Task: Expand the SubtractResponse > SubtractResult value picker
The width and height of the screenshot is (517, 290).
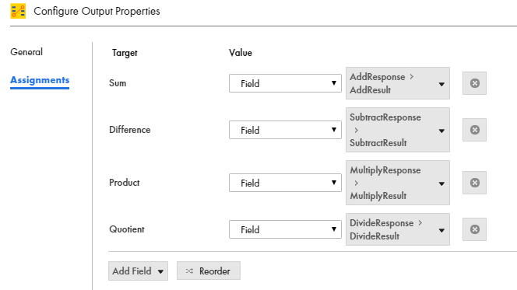Action: 398,130
